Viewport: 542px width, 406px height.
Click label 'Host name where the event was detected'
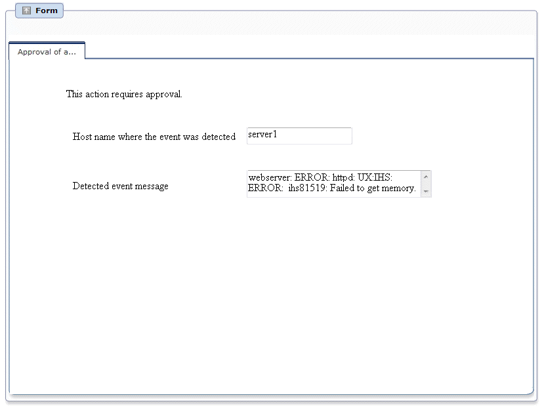click(x=154, y=137)
